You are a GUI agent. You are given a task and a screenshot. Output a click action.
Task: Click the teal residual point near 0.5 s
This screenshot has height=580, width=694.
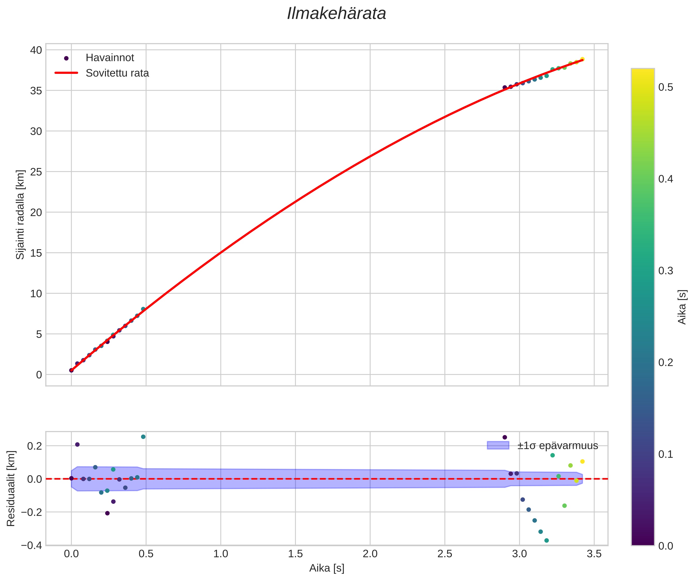[x=143, y=437]
